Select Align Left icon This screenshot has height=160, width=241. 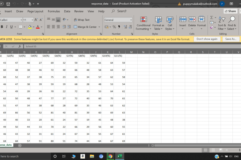tap(49, 27)
